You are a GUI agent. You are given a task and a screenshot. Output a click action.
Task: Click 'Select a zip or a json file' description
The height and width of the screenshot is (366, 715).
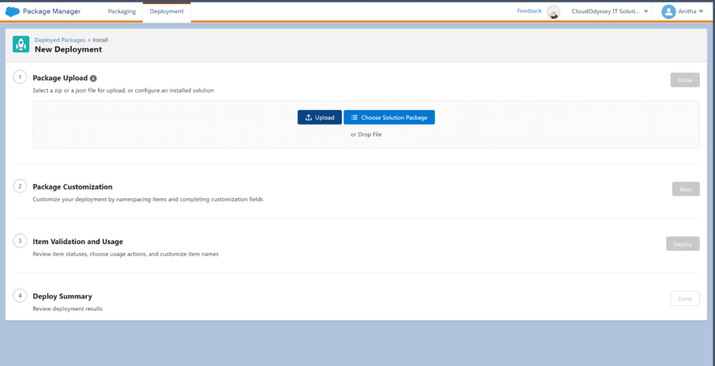pyautogui.click(x=123, y=90)
